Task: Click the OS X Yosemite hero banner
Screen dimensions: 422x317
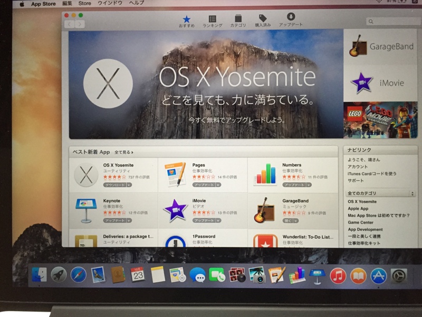Action: (206, 85)
